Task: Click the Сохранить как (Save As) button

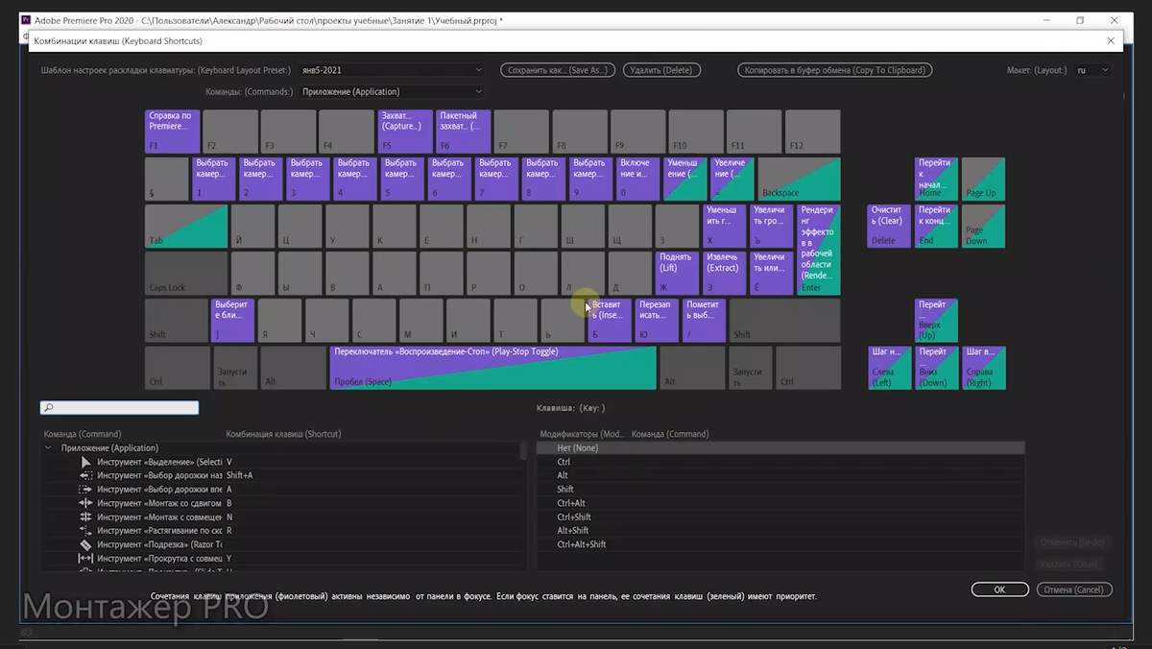Action: (558, 70)
